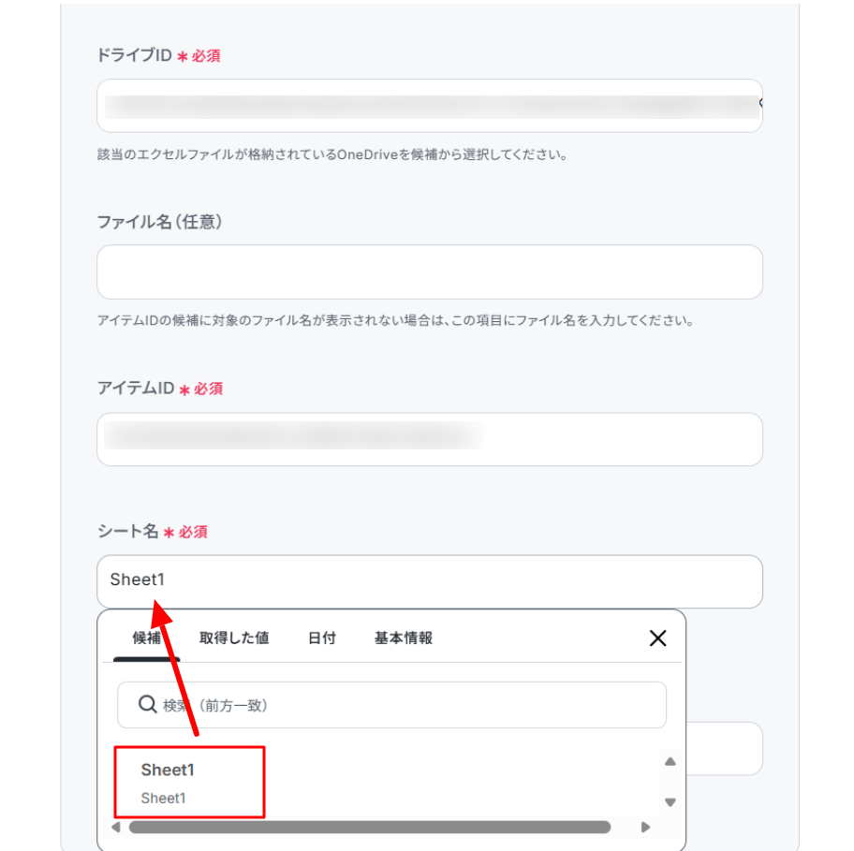Screen dimensions: 854x851
Task: Click the right scroll arrow icon
Action: coord(645,827)
